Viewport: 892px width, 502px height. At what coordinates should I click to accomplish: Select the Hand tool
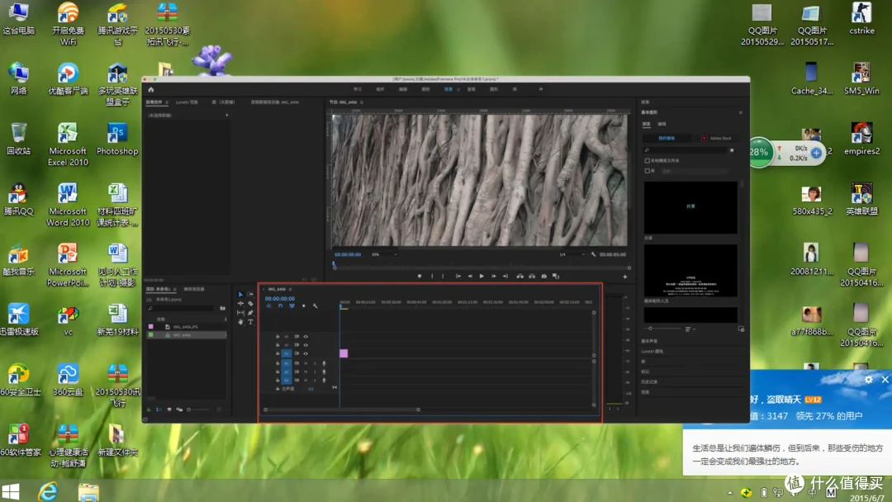pos(240,322)
